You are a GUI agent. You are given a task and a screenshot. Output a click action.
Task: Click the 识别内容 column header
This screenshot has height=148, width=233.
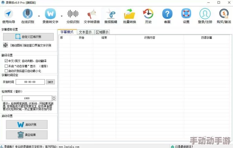click(x=149, y=38)
